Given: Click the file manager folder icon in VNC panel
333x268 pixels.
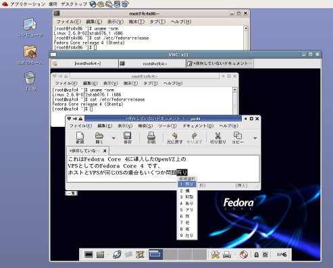Looking at the screenshot, I should point(101,254).
